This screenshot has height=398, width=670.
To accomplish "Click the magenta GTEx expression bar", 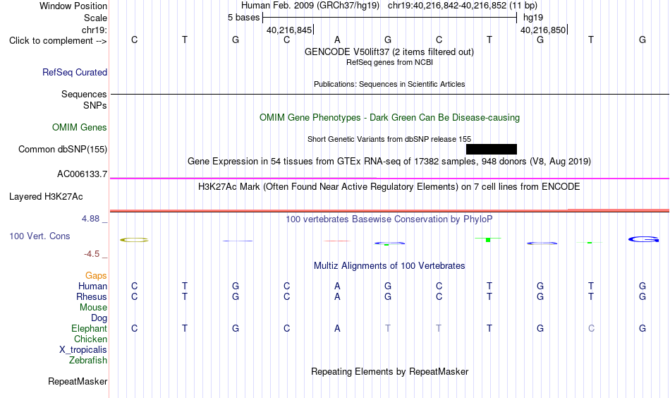I will (389, 179).
